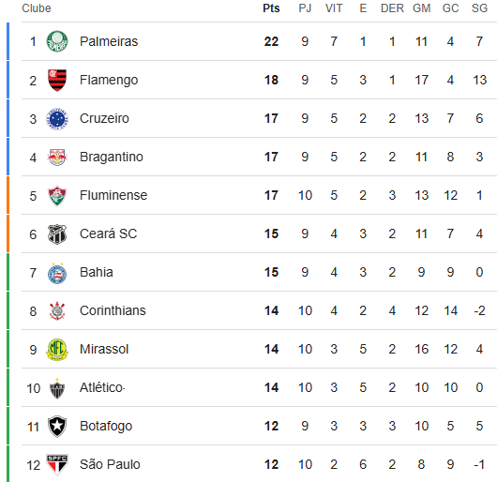
Task: Click the SG column header
Action: (479, 8)
